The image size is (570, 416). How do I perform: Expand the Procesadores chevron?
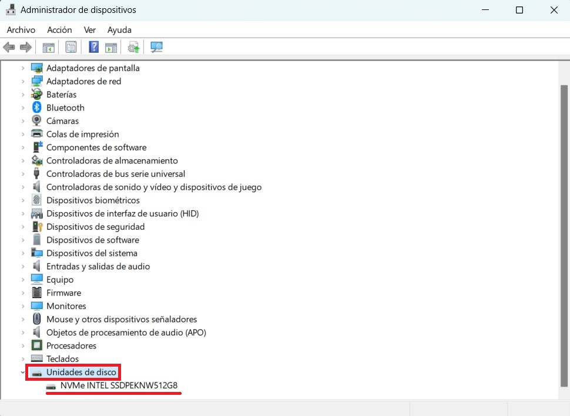(23, 345)
